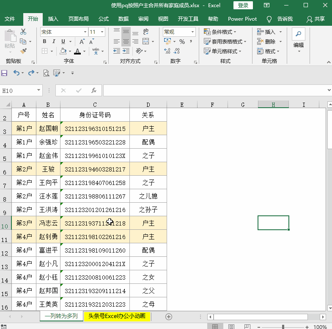Switch to the Power Pivot tab
332x329 pixels.
pos(242,19)
